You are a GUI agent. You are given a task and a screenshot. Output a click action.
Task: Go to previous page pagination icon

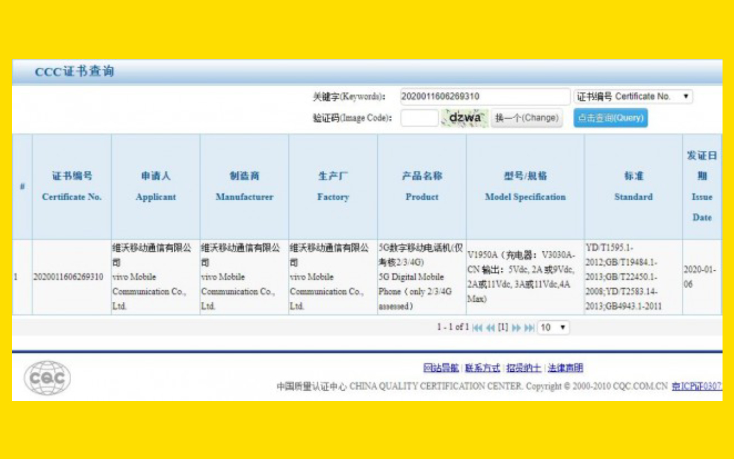point(490,328)
